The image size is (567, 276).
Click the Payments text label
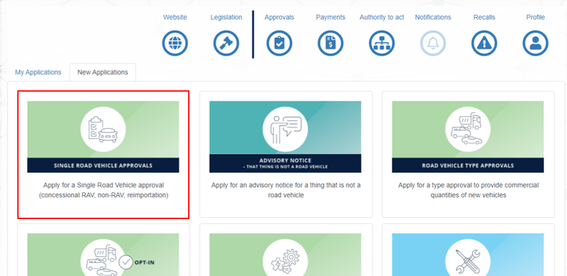click(331, 17)
